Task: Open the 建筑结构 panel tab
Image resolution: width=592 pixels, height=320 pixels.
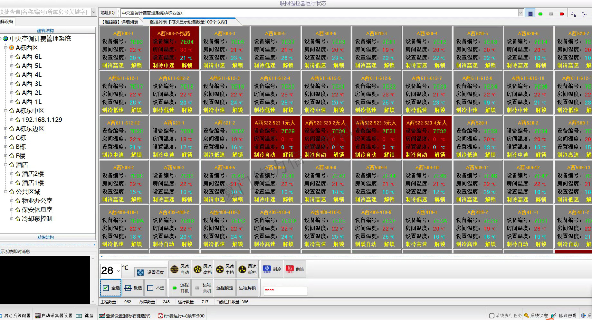Action: pyautogui.click(x=45, y=31)
